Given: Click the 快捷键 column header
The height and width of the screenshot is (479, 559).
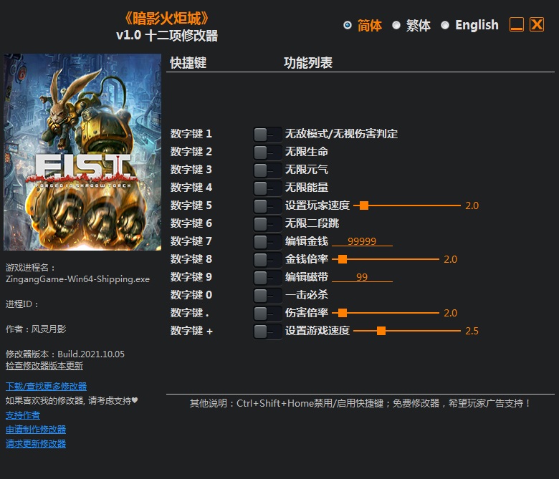Looking at the screenshot, I should coord(188,63).
